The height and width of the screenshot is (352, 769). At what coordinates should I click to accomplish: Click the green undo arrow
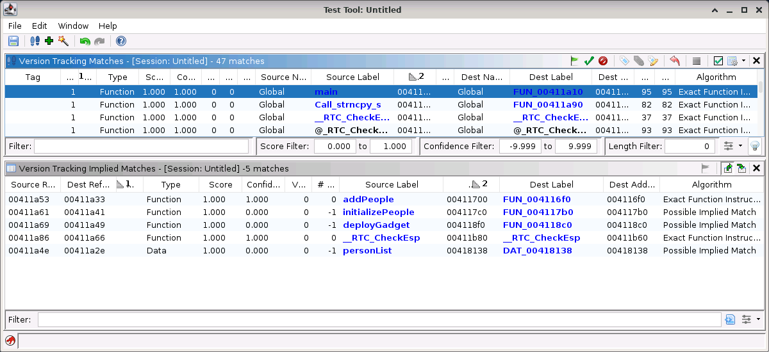(x=85, y=42)
